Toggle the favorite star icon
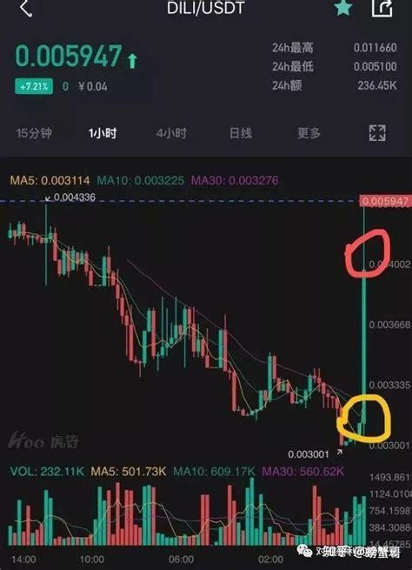 tap(343, 7)
